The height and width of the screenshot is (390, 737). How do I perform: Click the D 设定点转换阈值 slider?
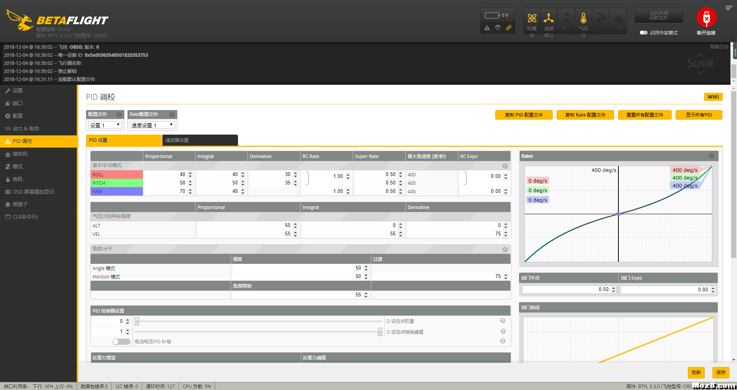click(x=258, y=332)
